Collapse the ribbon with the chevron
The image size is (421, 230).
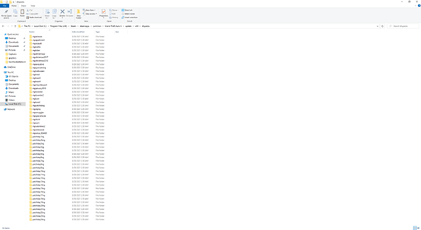pyautogui.click(x=416, y=5)
